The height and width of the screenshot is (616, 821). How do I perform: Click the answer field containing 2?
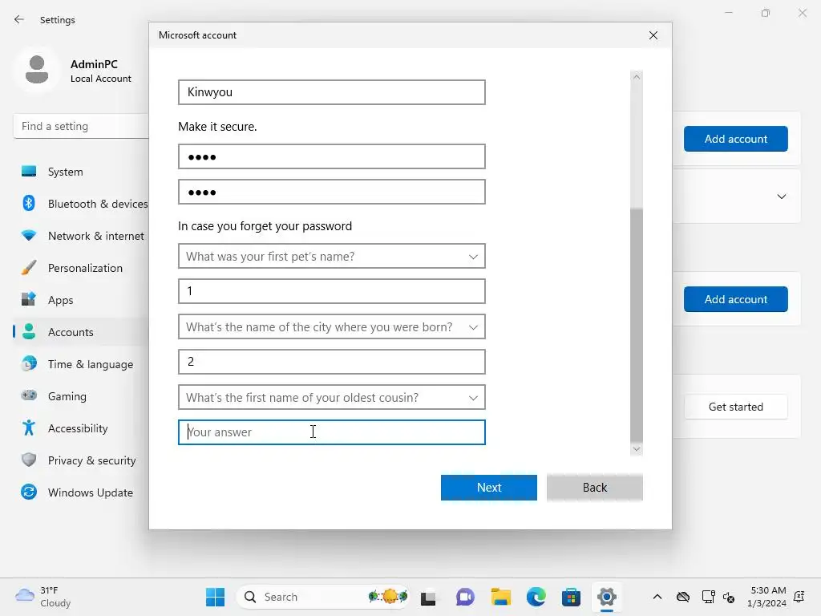(331, 362)
